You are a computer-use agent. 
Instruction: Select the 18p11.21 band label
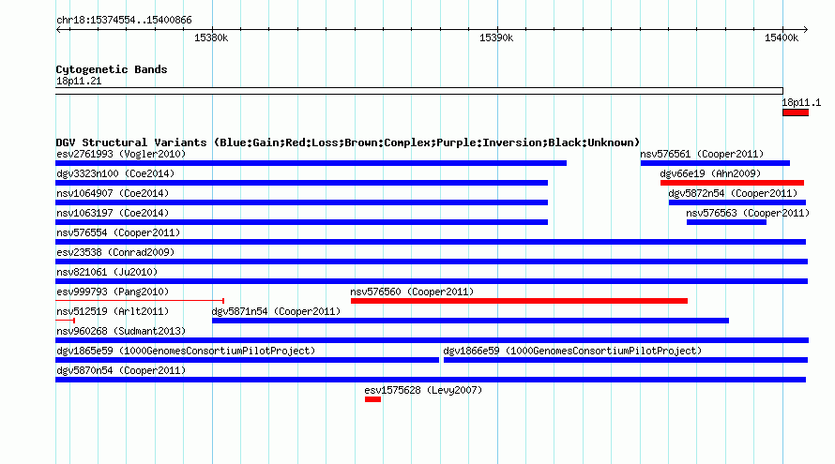click(79, 81)
